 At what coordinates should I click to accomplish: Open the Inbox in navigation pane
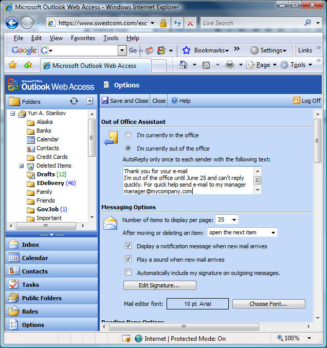click(51, 245)
